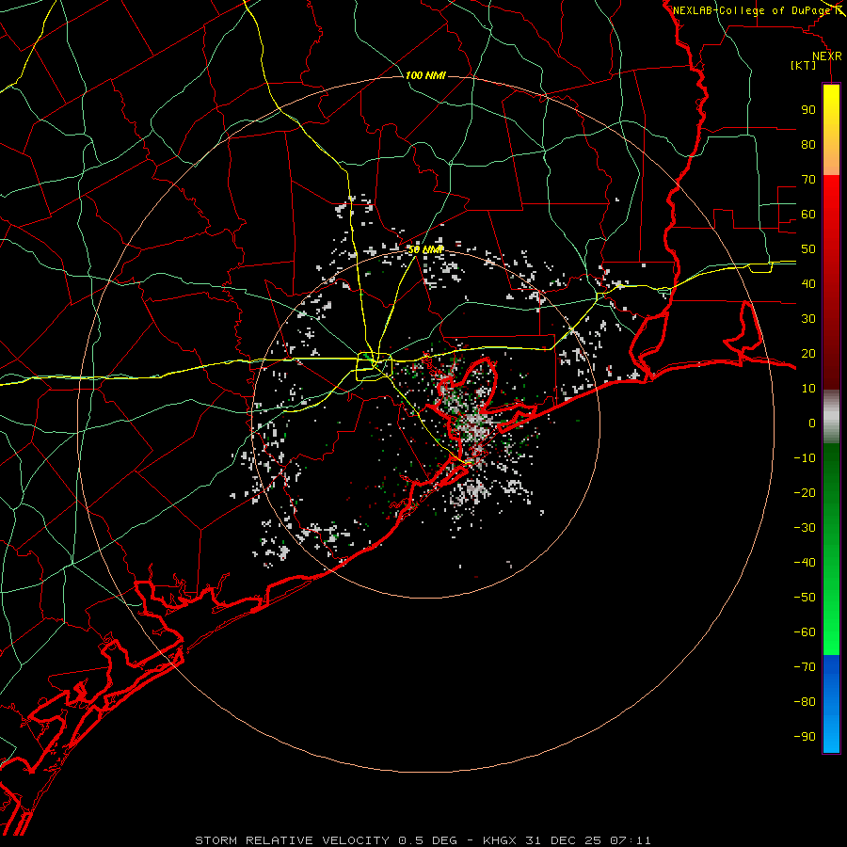This screenshot has width=847, height=847.
Task: Click the yellow highway loop around Houston
Action: 375,366
